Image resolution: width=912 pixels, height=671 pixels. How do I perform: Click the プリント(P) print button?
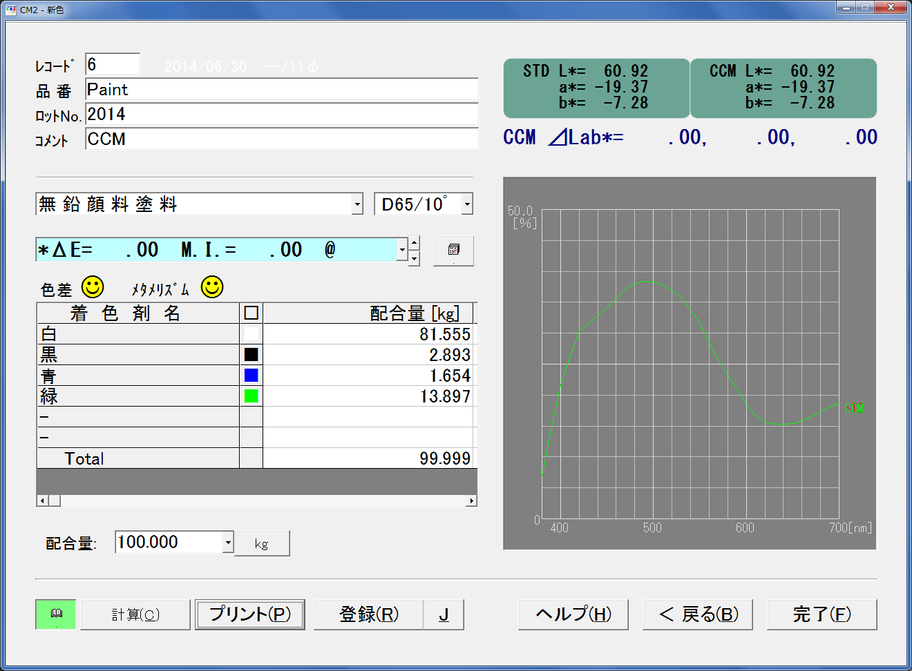click(250, 614)
